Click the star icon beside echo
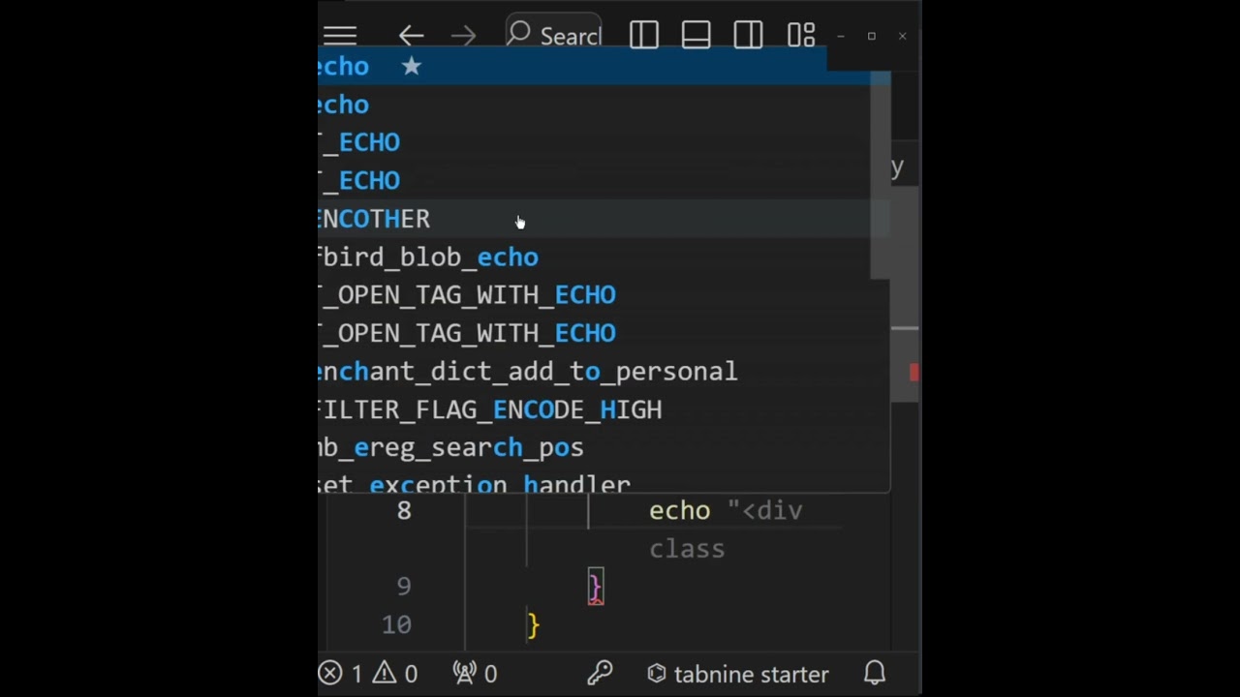This screenshot has height=697, width=1240. [412, 66]
